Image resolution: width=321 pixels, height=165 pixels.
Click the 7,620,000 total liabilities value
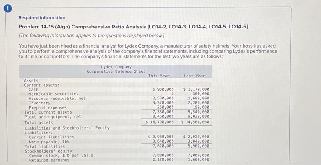(x=163, y=146)
